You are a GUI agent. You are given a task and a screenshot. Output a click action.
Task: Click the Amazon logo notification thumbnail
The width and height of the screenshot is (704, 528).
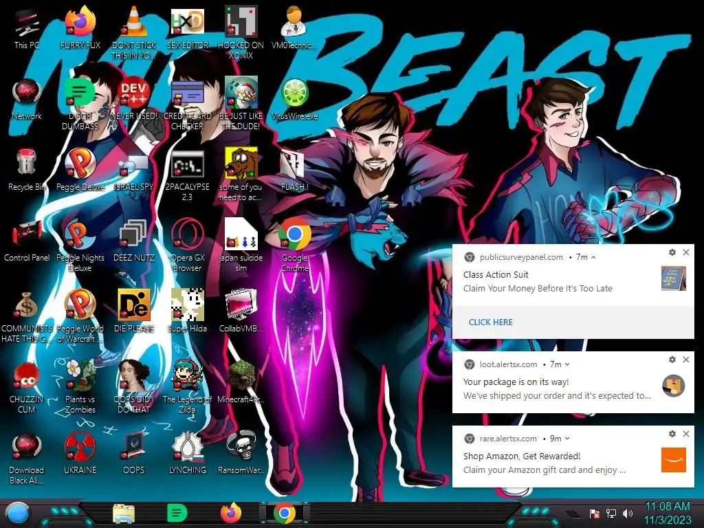click(x=674, y=460)
